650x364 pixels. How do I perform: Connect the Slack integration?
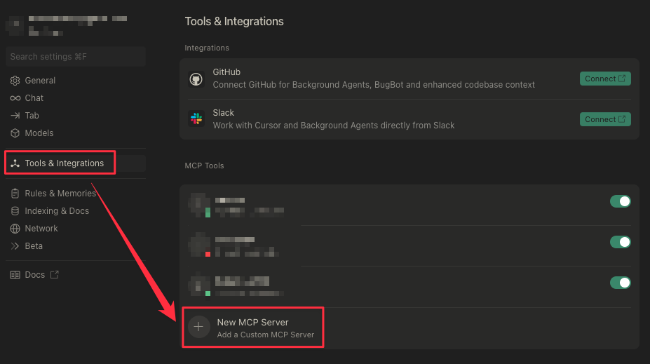(x=605, y=119)
